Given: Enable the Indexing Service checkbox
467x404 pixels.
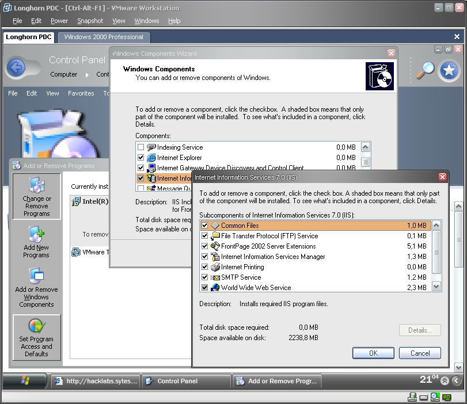Looking at the screenshot, I should 141,147.
